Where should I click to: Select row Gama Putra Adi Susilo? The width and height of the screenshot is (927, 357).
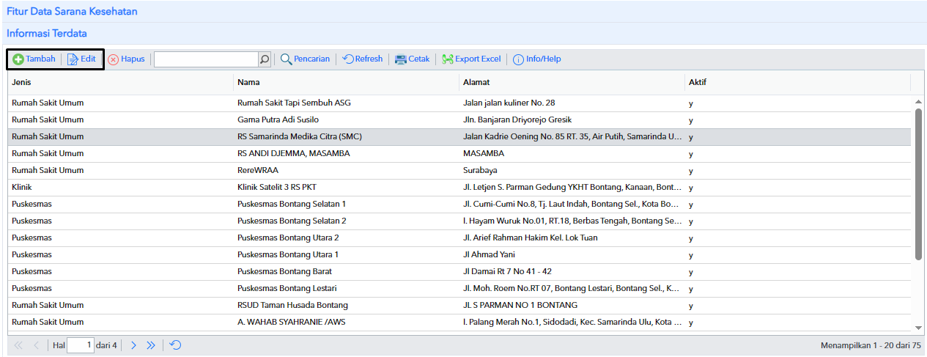pyautogui.click(x=459, y=119)
